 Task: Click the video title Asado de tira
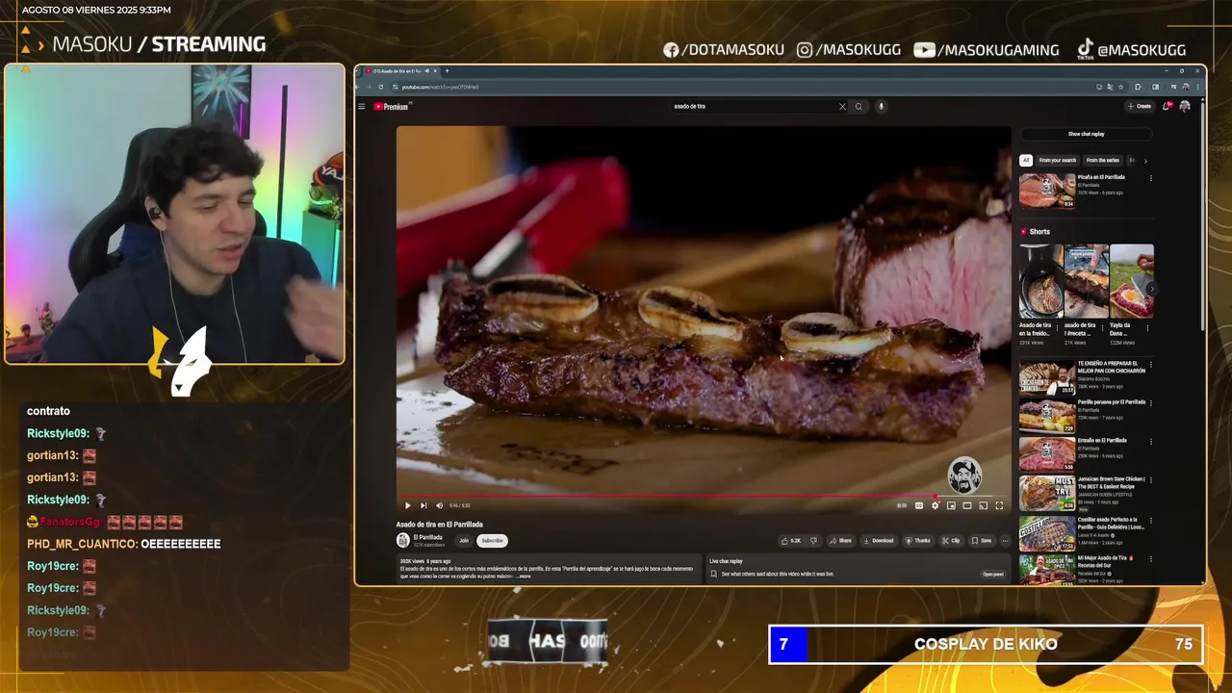click(440, 526)
